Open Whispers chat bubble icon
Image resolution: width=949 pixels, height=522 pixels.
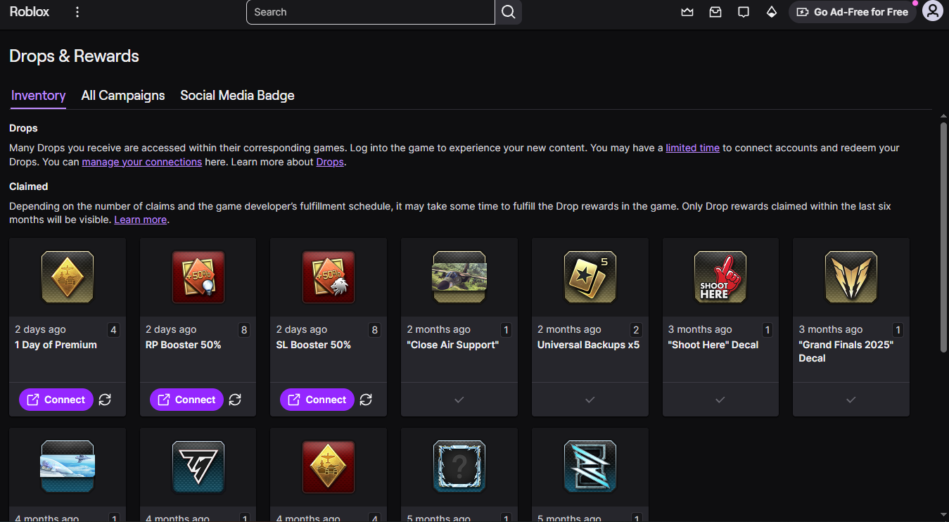[744, 12]
